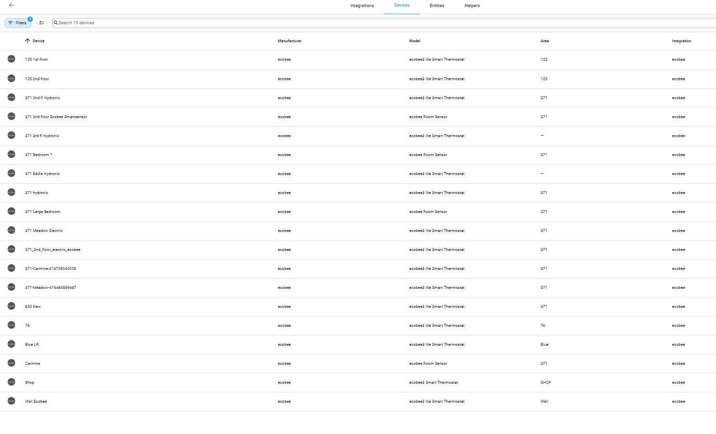The height and width of the screenshot is (434, 716).
Task: Click ecobee icon for 371 2nd fl Hydronic
Action: click(11, 97)
